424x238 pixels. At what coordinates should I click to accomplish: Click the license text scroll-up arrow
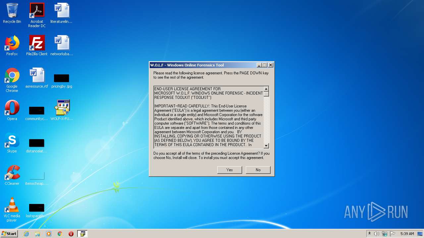click(x=266, y=89)
